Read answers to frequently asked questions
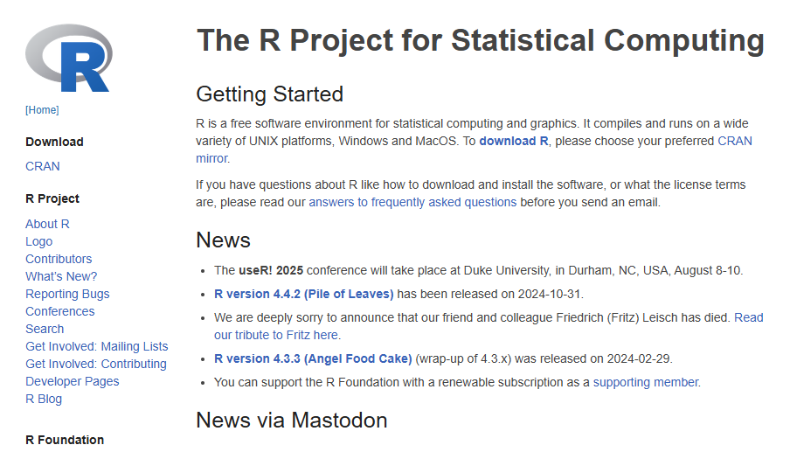790x452 pixels. coord(412,202)
